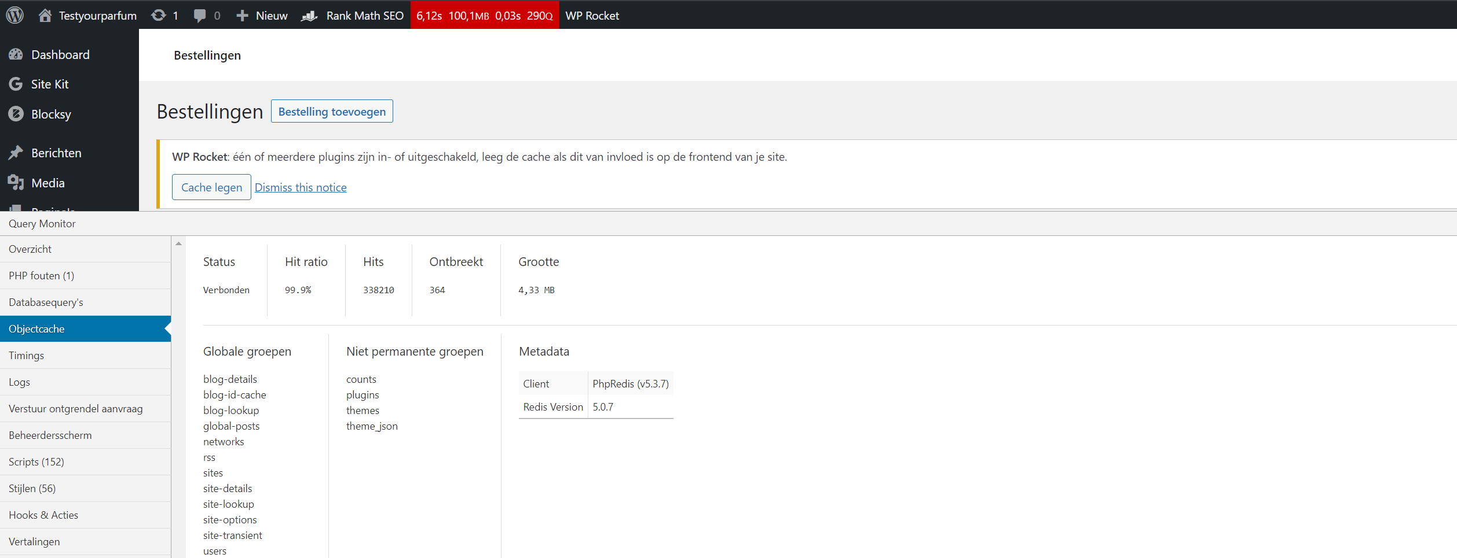Click the counts non-persistent group

(361, 379)
